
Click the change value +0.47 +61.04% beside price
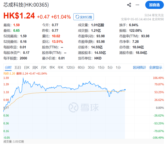tap(54, 17)
